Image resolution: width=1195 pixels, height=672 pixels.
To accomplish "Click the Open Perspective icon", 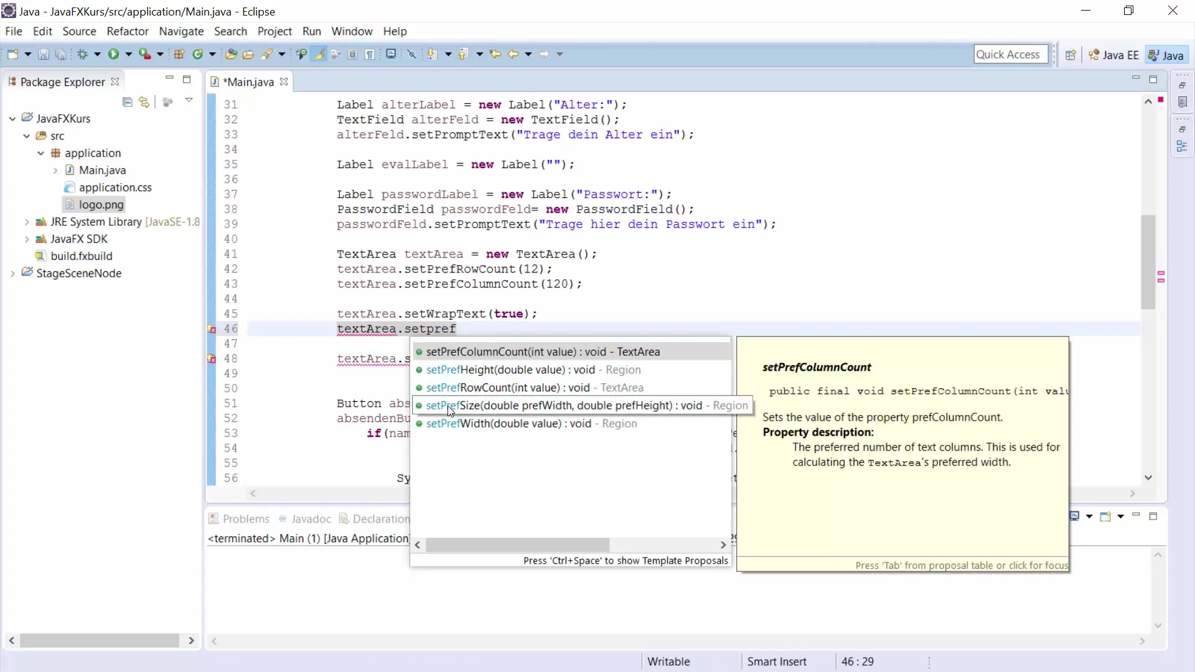I will (x=1071, y=55).
